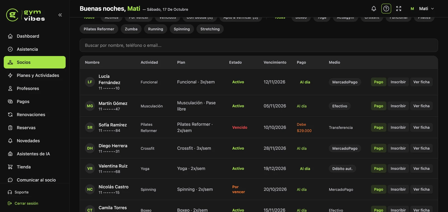Click the M avatar in header

click(x=412, y=9)
